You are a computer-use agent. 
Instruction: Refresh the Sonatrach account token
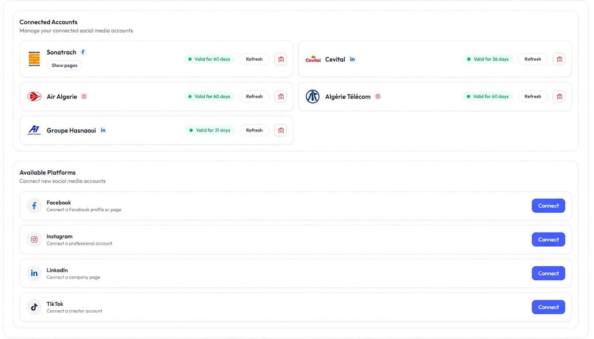coord(255,59)
